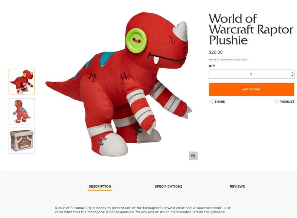
Task: Add the plushie to cart
Action: click(x=252, y=89)
